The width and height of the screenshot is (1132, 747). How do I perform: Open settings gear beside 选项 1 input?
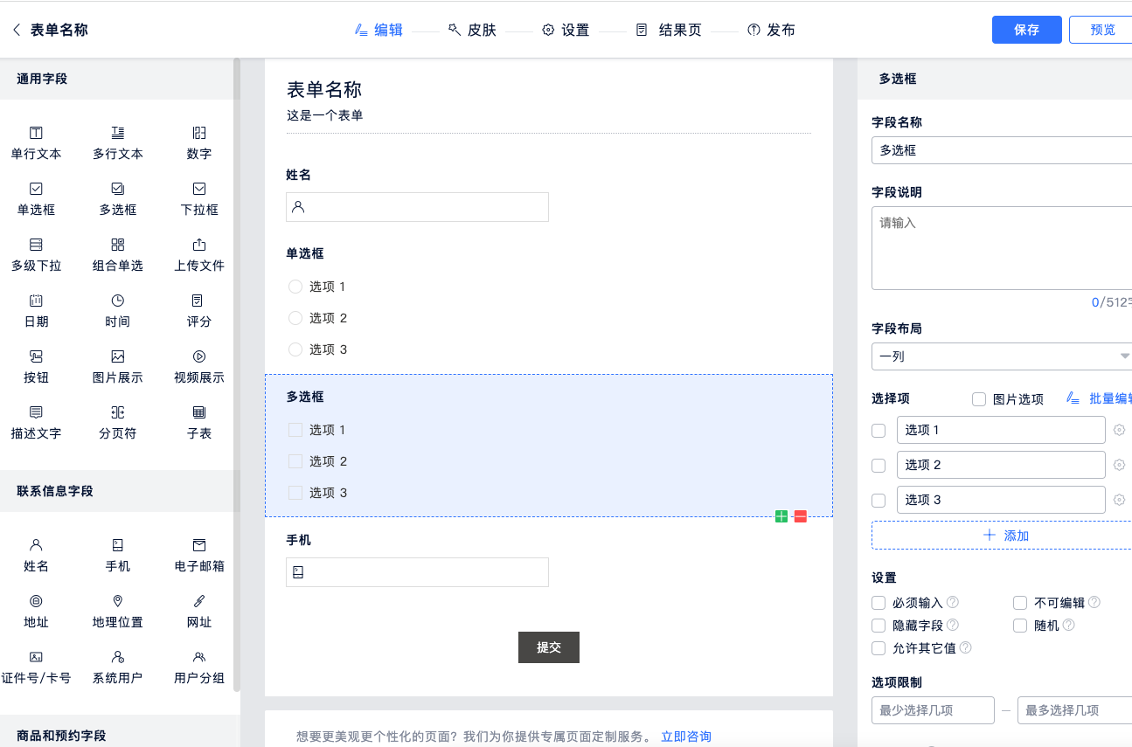coord(1119,430)
